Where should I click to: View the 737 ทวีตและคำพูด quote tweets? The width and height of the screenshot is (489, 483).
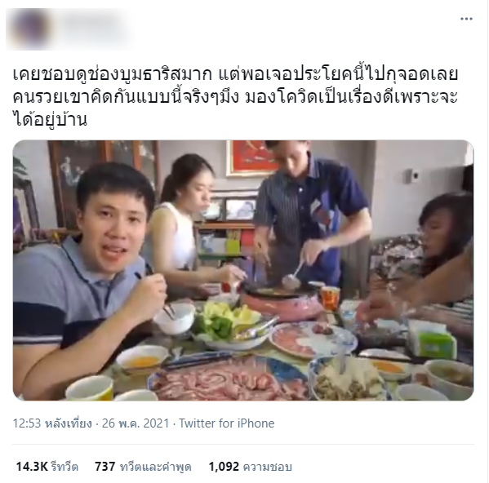click(143, 467)
